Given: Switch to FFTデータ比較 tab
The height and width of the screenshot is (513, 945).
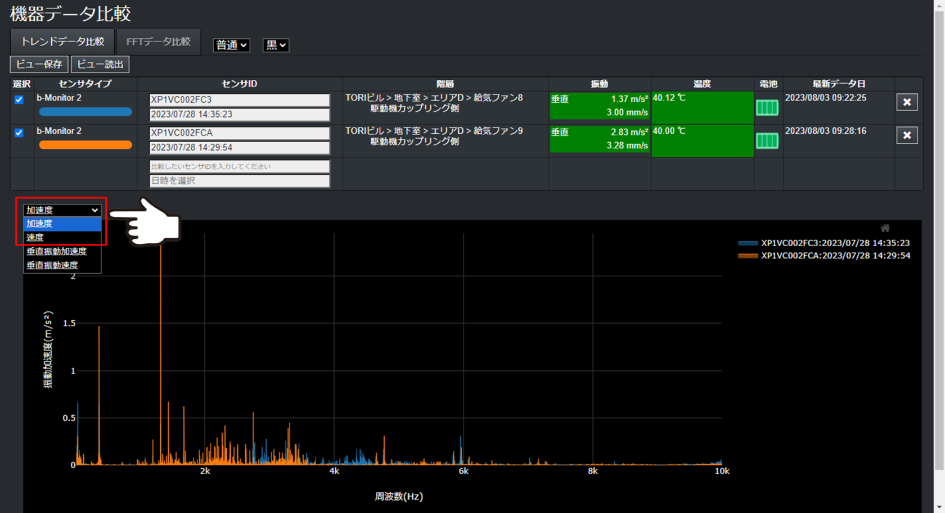Looking at the screenshot, I should click(x=159, y=42).
